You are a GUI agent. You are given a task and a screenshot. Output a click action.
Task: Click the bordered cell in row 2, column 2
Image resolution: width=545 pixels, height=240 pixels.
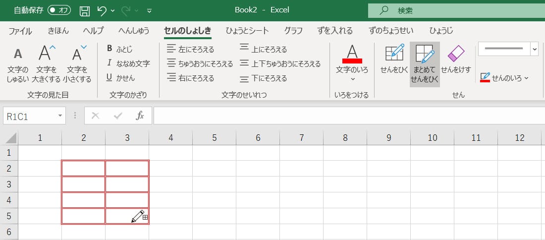[83, 169]
